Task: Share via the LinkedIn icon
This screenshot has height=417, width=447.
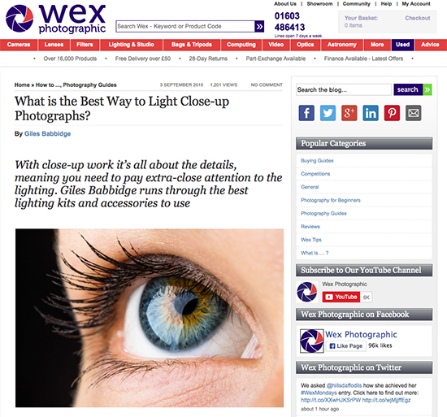Action: click(371, 113)
